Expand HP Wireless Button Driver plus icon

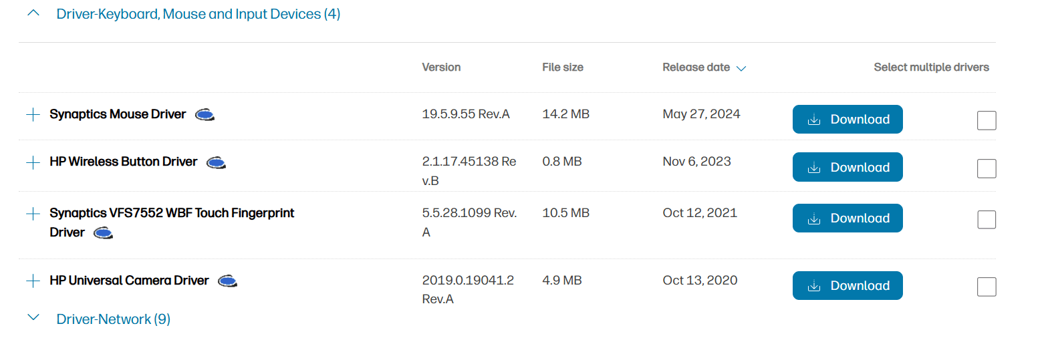pyautogui.click(x=33, y=162)
